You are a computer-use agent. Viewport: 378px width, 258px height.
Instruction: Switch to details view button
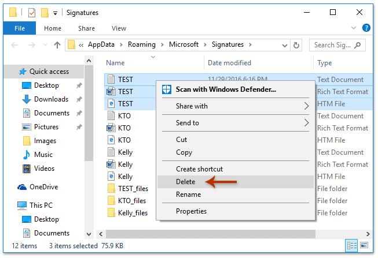351,245
